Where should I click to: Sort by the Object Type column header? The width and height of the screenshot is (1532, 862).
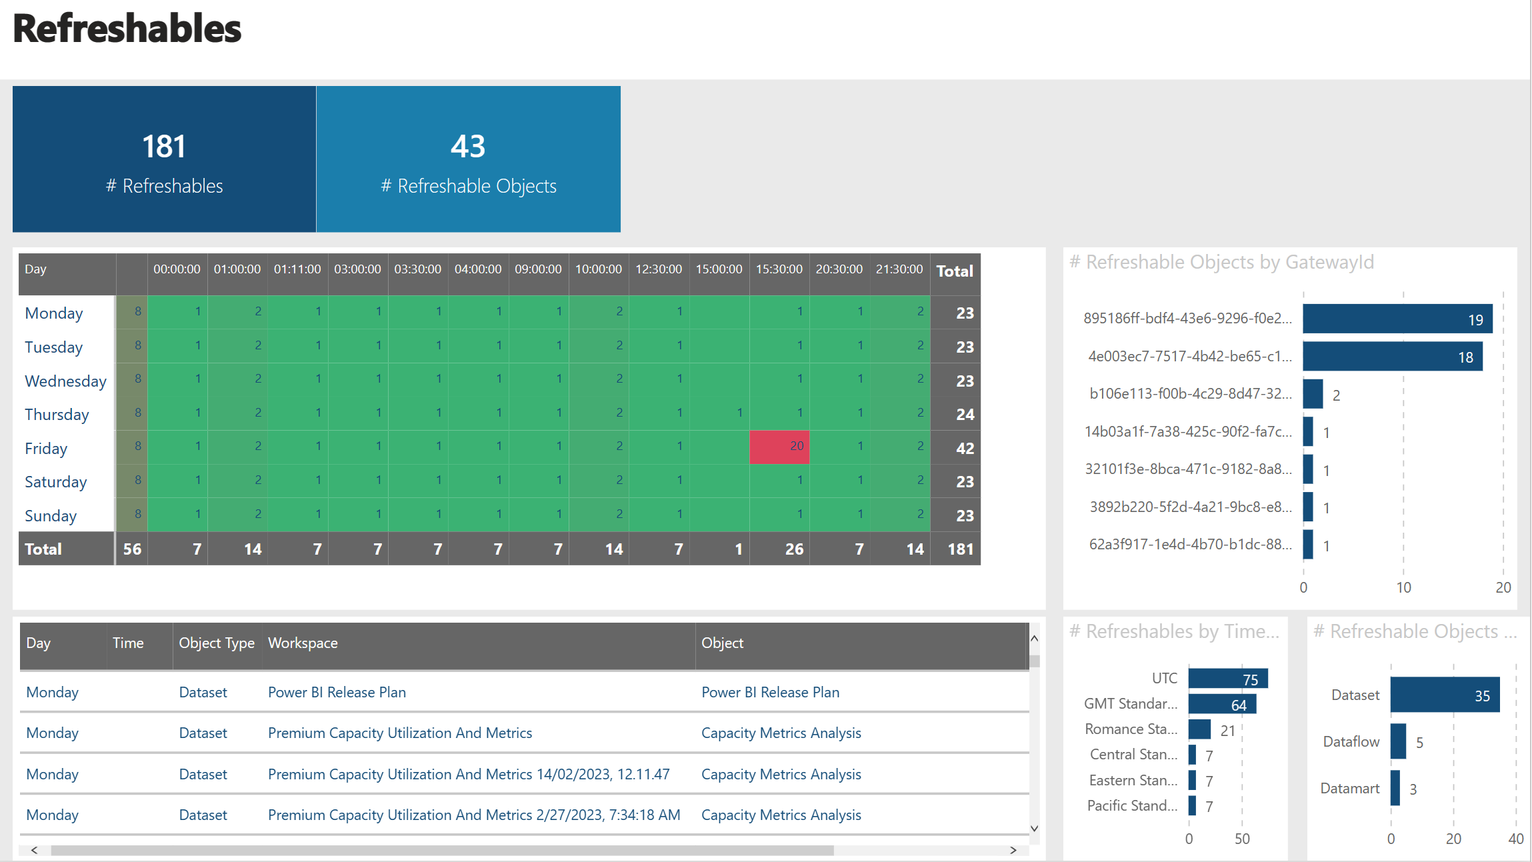click(x=216, y=643)
